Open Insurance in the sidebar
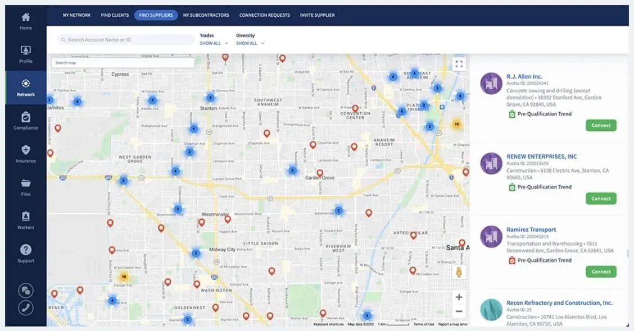Image resolution: width=634 pixels, height=331 pixels. point(25,150)
